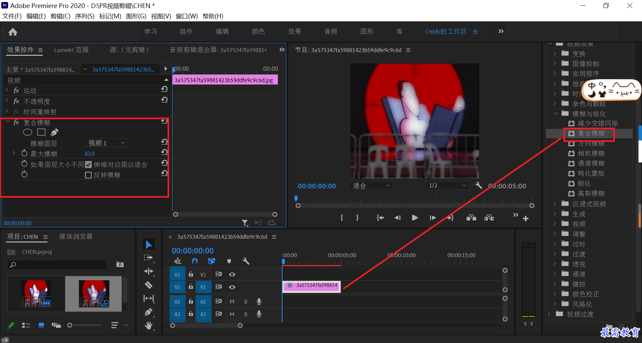Viewport: 642px width, 343px height.
Task: Click Mark In button
Action: click(341, 218)
